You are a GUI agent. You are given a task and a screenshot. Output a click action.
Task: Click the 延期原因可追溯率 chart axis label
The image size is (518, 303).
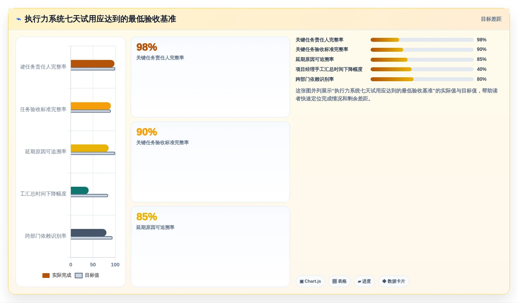coord(46,152)
